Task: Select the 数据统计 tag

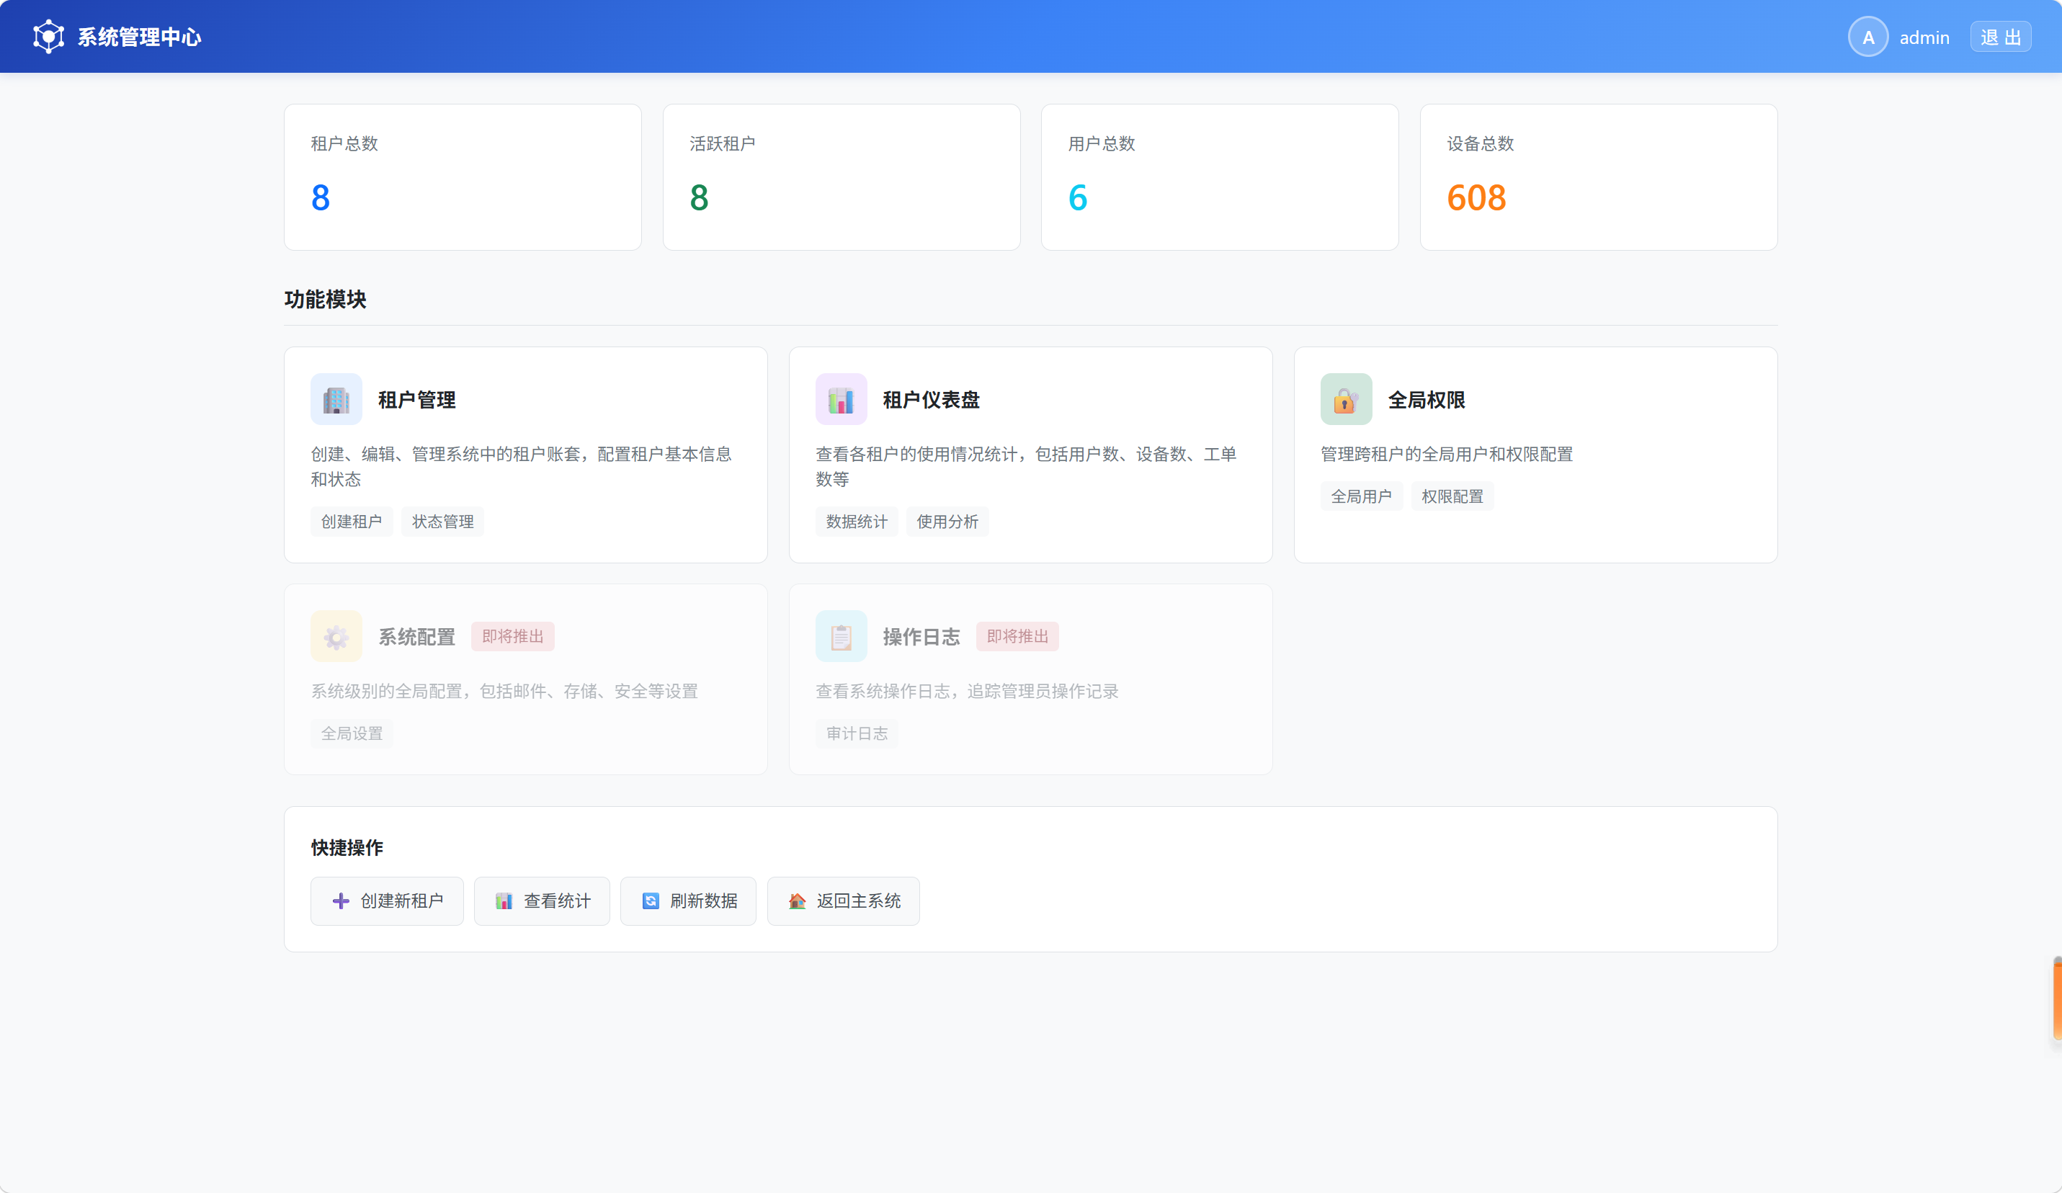Action: [857, 522]
